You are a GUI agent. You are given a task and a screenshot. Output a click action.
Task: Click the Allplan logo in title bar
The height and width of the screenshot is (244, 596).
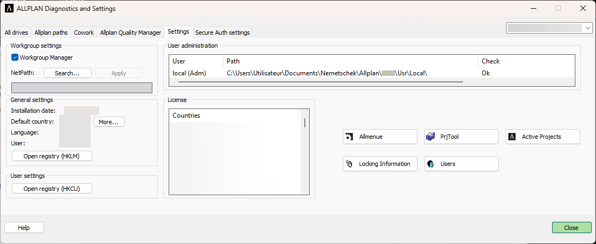(x=9, y=8)
